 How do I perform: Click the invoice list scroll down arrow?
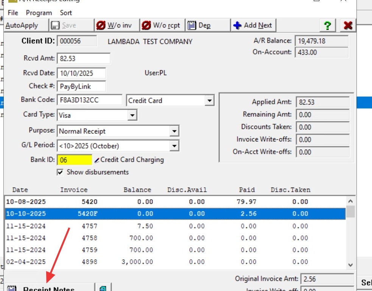(x=350, y=265)
